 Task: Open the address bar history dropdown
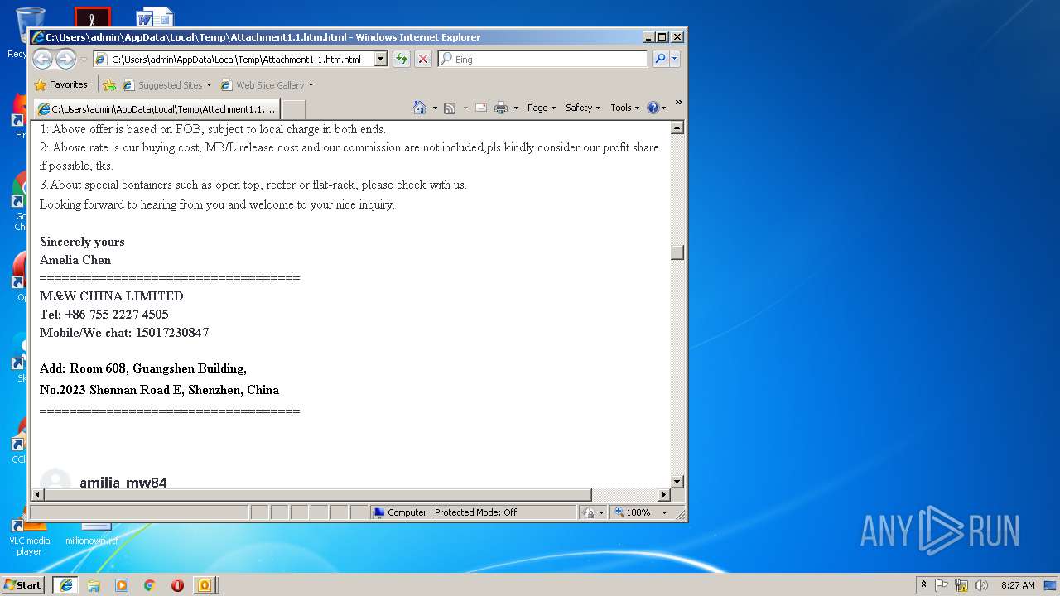(381, 59)
